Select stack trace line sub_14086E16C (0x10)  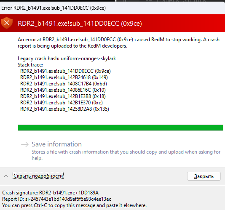point(63,90)
